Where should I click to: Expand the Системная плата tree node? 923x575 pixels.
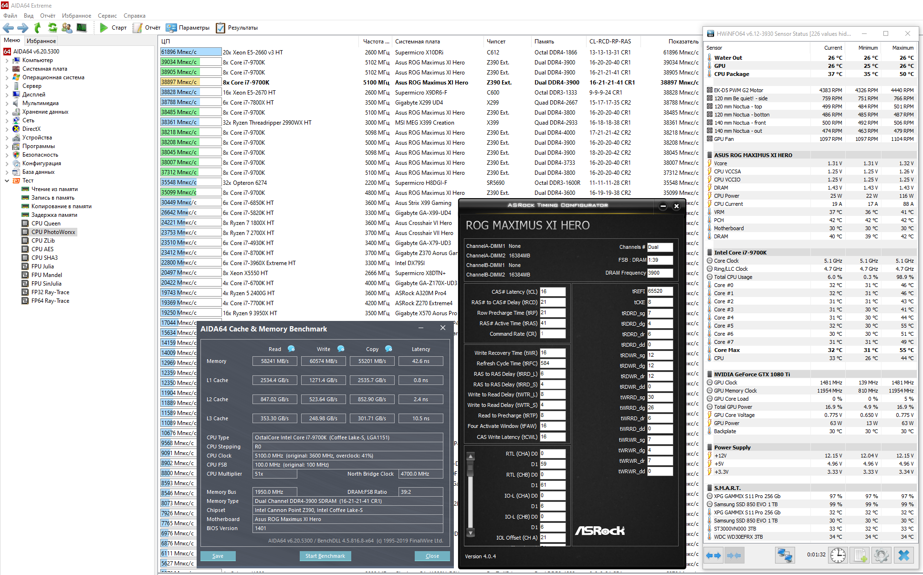point(7,69)
